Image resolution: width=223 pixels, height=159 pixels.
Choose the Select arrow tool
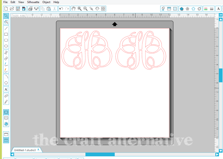6,16
